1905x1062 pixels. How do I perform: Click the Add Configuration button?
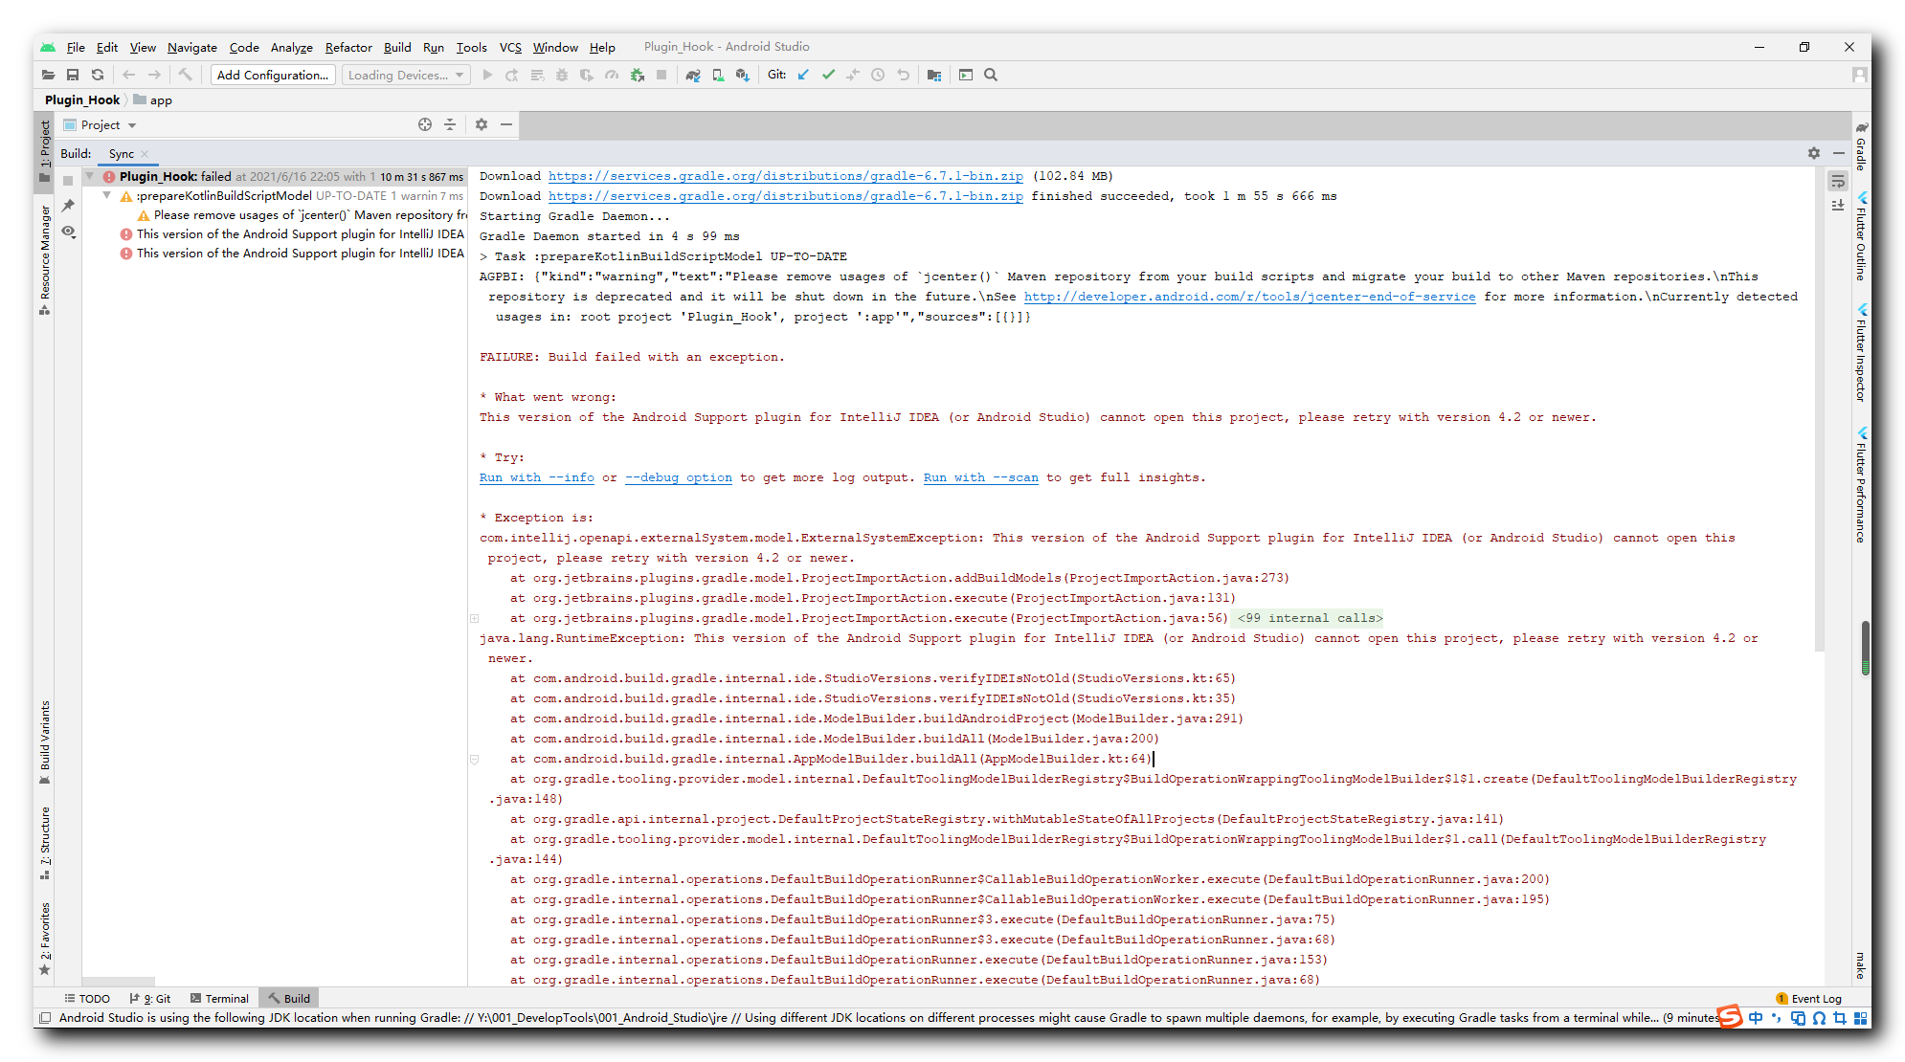[272, 75]
